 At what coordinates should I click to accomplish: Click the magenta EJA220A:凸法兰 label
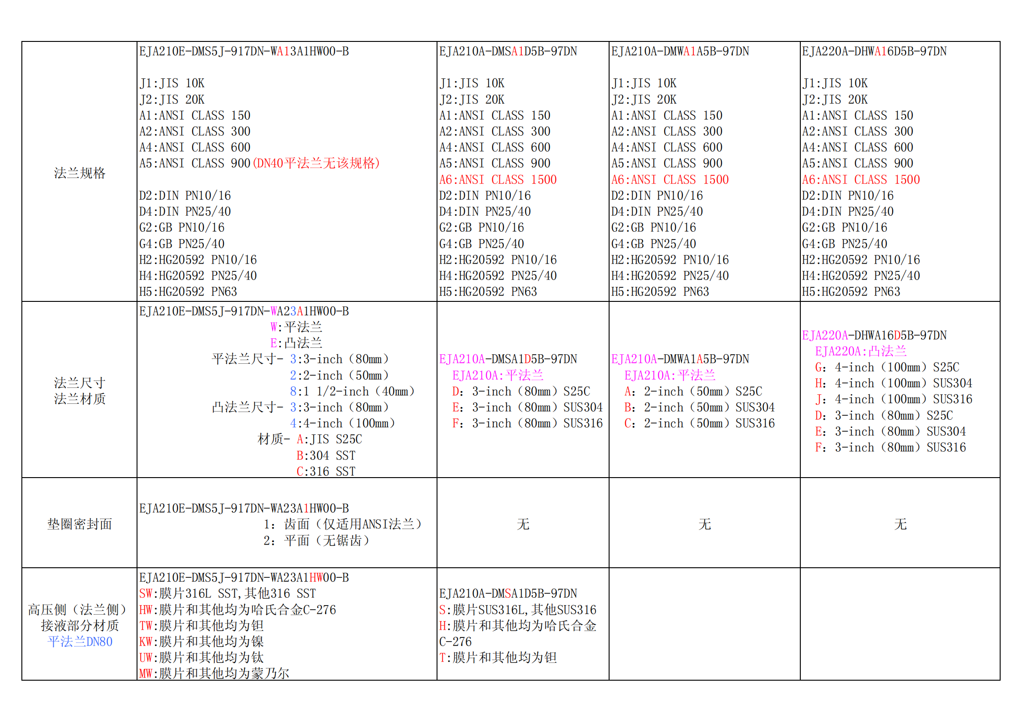point(860,351)
